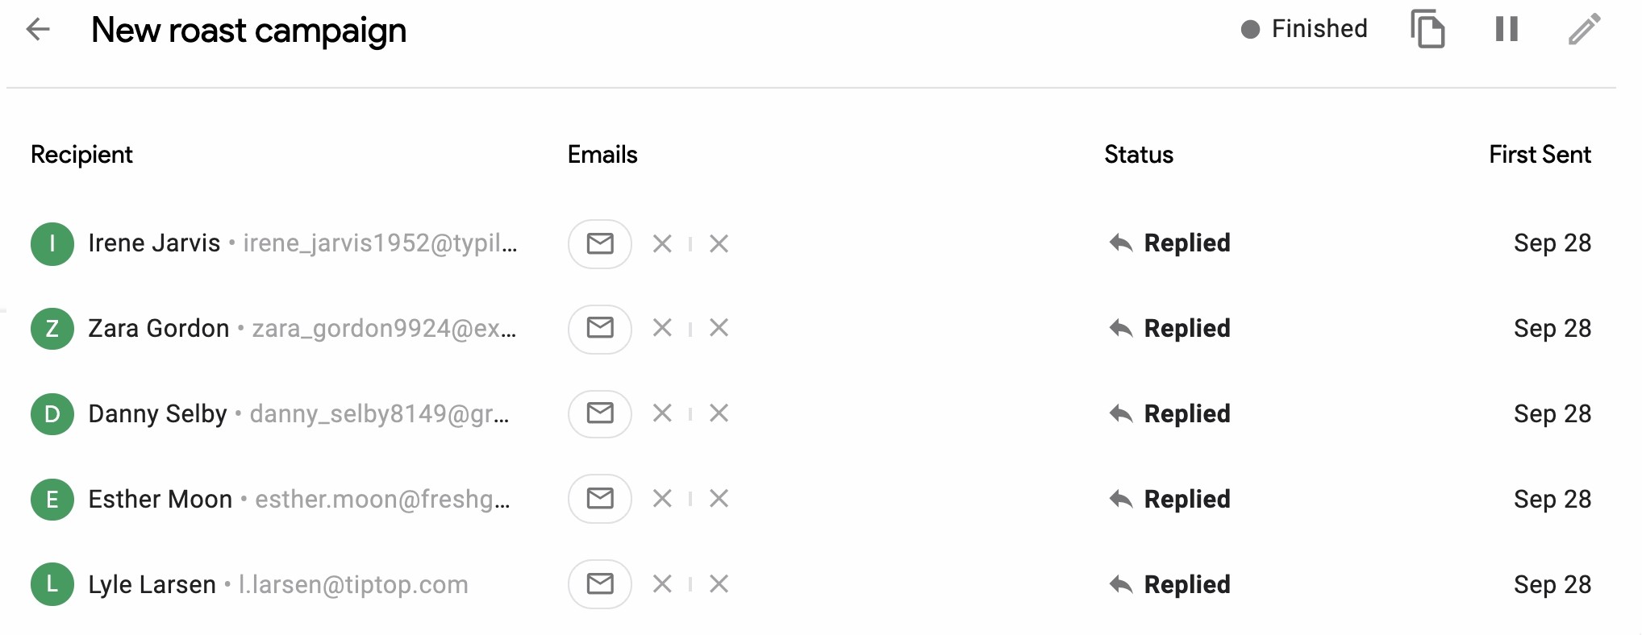
Task: Select the copy campaign icon in the header
Action: point(1428,29)
